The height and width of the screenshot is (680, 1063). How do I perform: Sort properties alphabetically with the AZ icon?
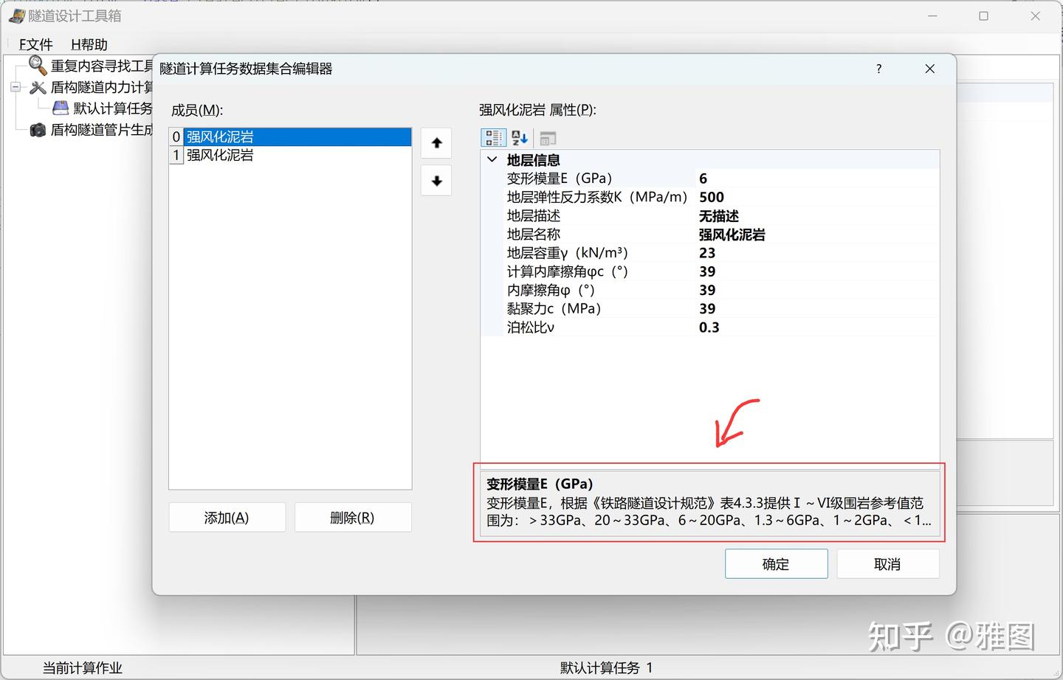tap(519, 137)
